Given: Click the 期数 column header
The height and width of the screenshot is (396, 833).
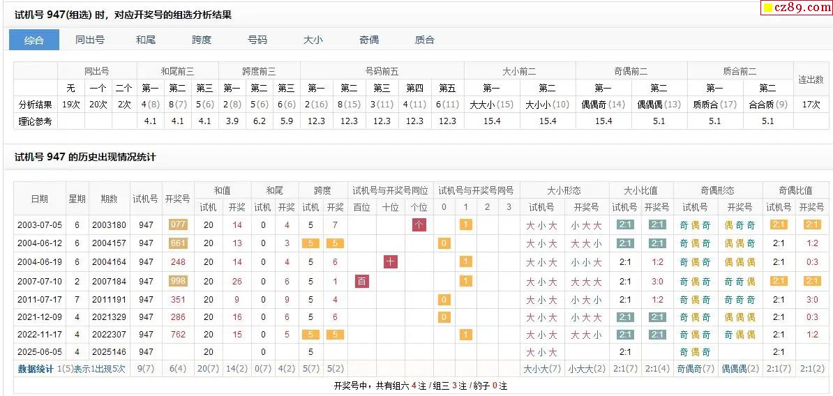Looking at the screenshot, I should [x=110, y=199].
